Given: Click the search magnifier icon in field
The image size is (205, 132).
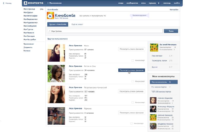Looking at the screenshot, I should click(x=49, y=31).
